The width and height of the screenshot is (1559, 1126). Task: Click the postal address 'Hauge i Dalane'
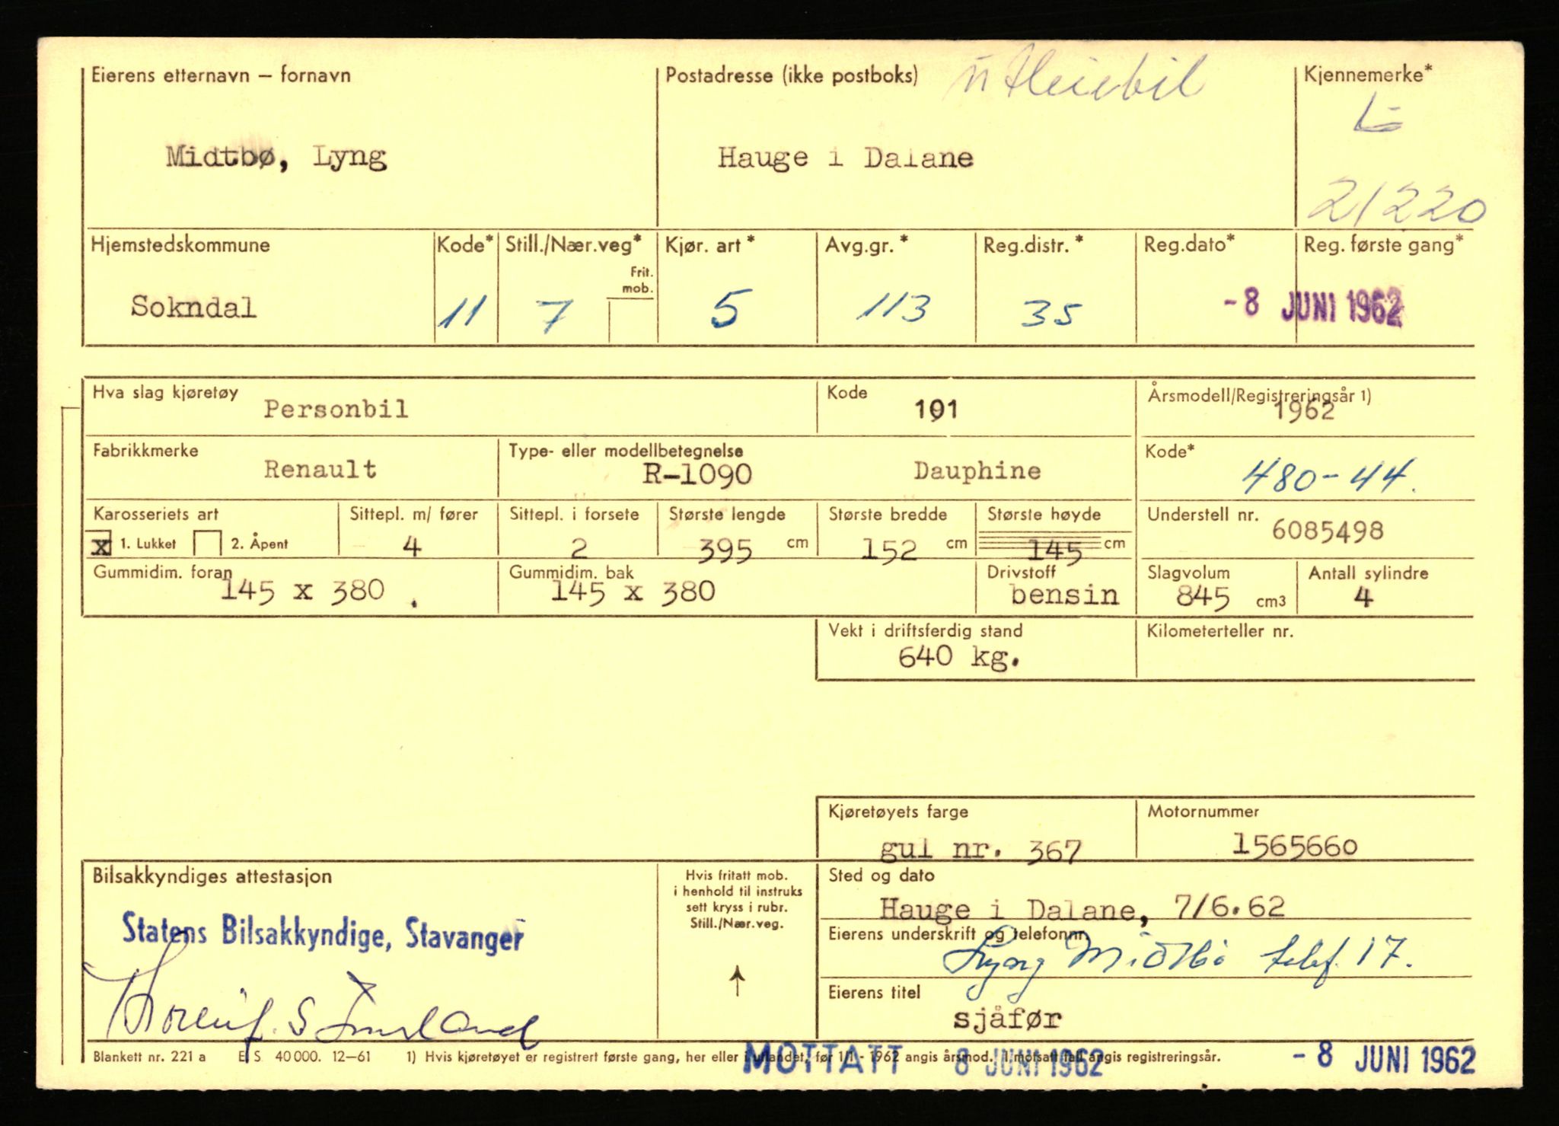[x=845, y=158]
